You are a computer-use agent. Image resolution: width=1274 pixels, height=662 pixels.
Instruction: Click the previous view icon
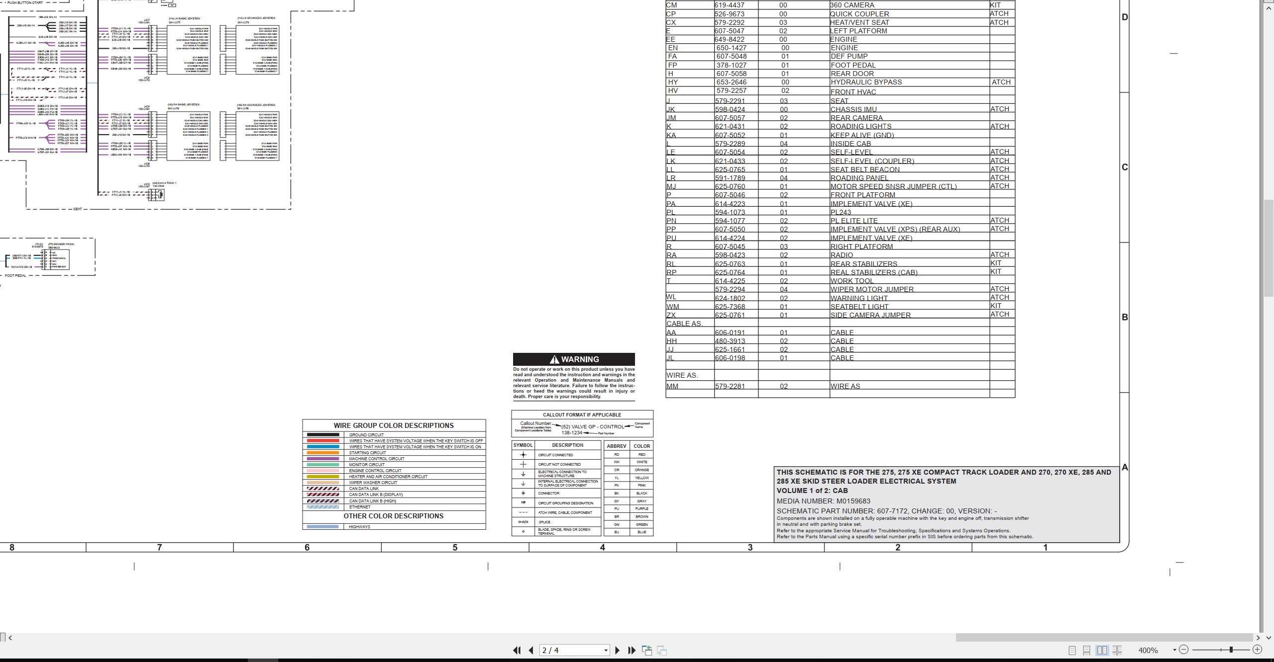click(x=647, y=650)
